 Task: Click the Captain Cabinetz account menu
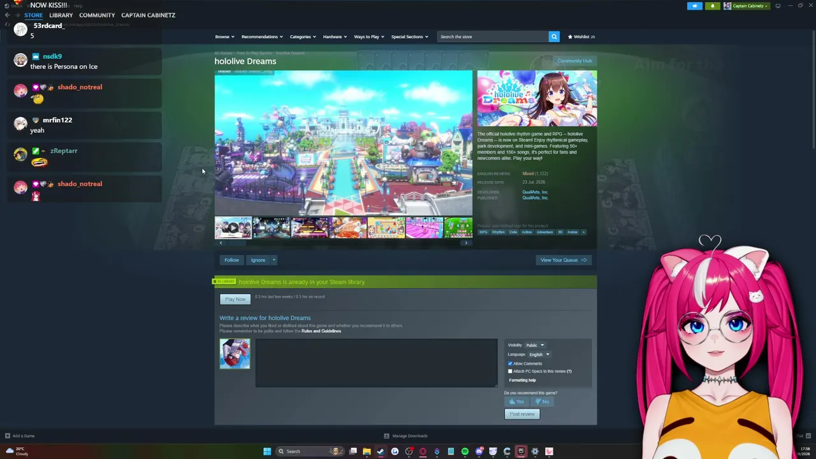coord(748,6)
